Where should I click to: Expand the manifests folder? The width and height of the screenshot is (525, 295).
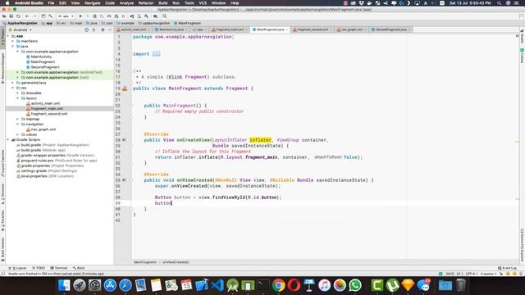[13, 41]
